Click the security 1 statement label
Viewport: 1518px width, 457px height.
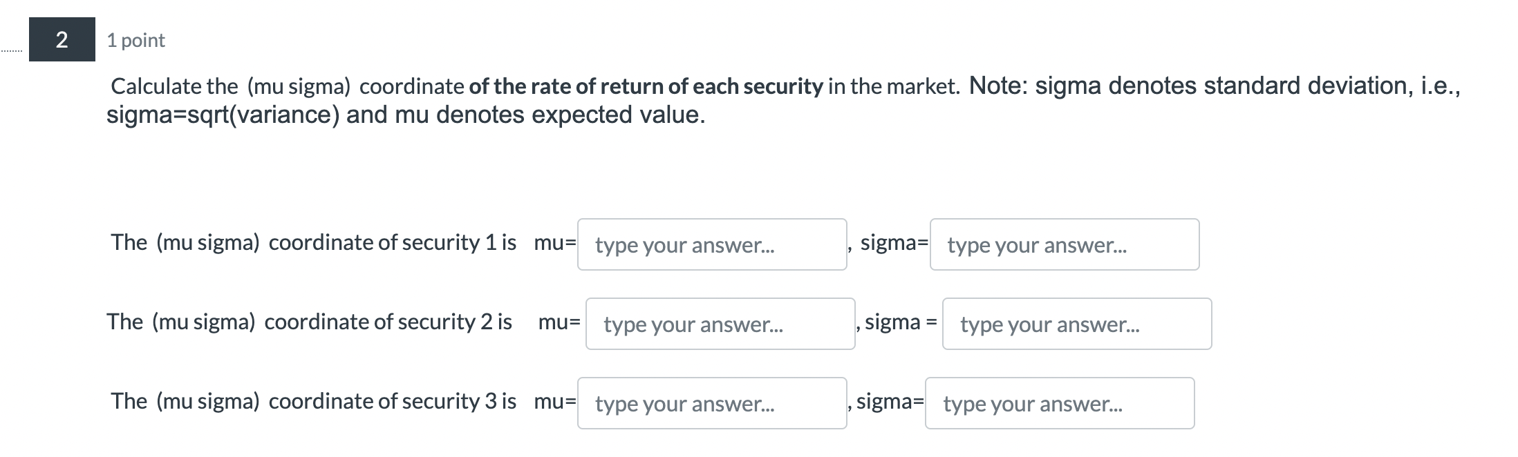[x=315, y=243]
